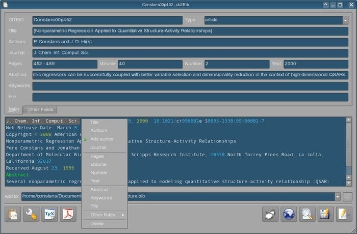Image resolution: width=357 pixels, height=234 pixels.
Task: Click the bottom scroll-down arrow of text panel
Action: [349, 183]
